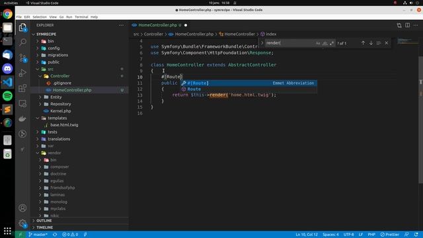This screenshot has width=423, height=238.
Task: Open notifications bell in status bar
Action: [416, 235]
